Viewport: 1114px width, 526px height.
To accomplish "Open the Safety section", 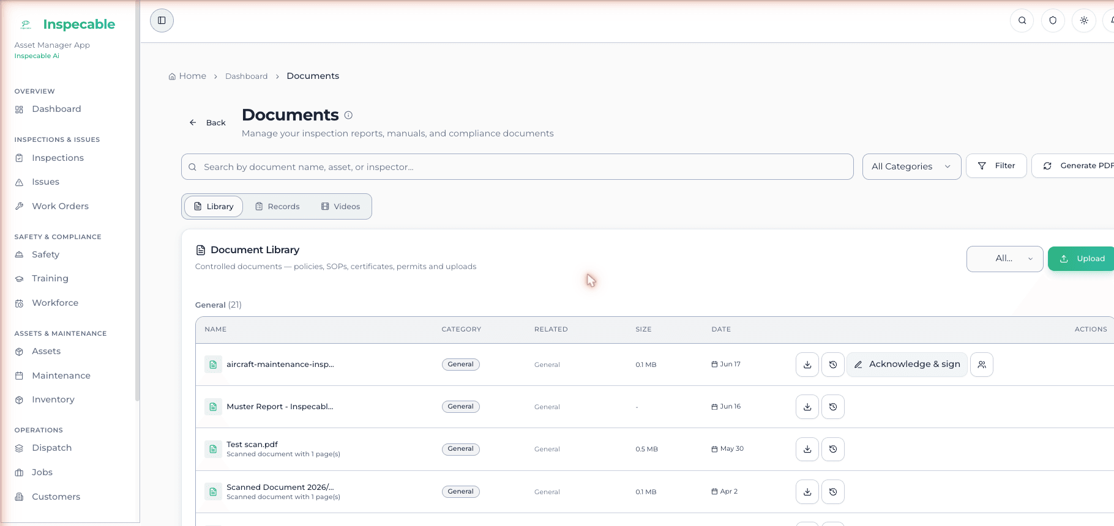I will [45, 254].
